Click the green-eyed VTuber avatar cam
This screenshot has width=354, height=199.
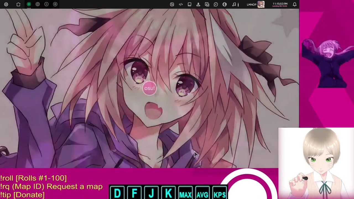pos(316,163)
